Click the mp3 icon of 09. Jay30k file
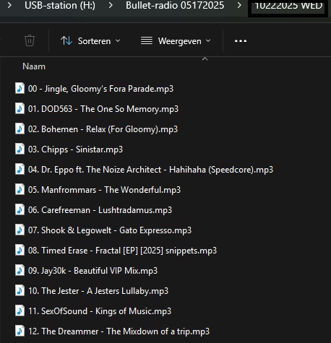This screenshot has width=331, height=343. (x=20, y=270)
